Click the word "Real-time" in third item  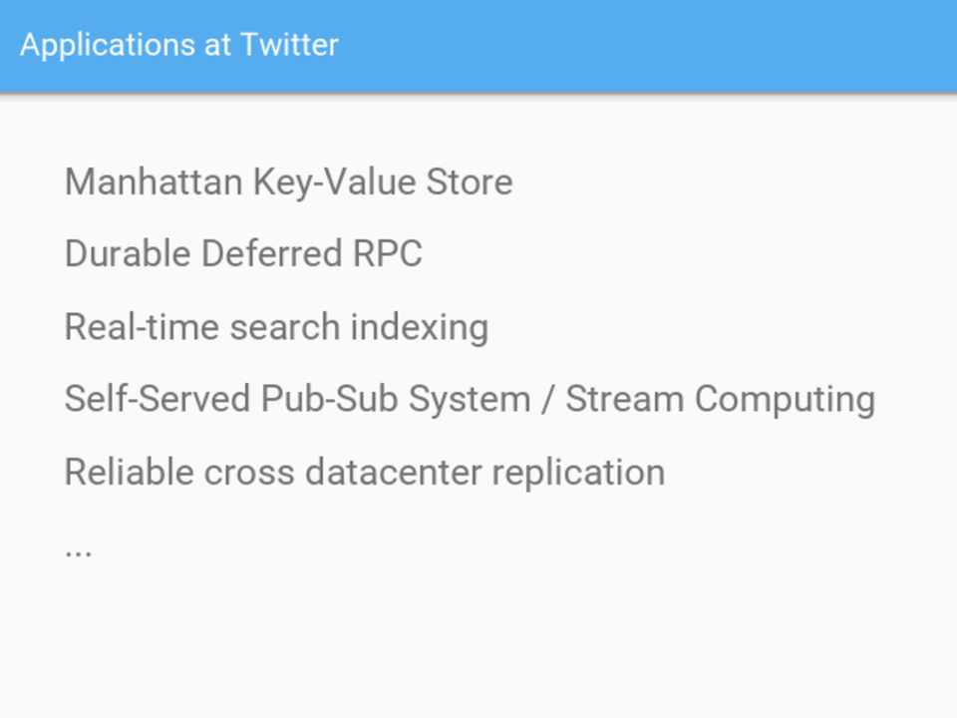(x=142, y=327)
